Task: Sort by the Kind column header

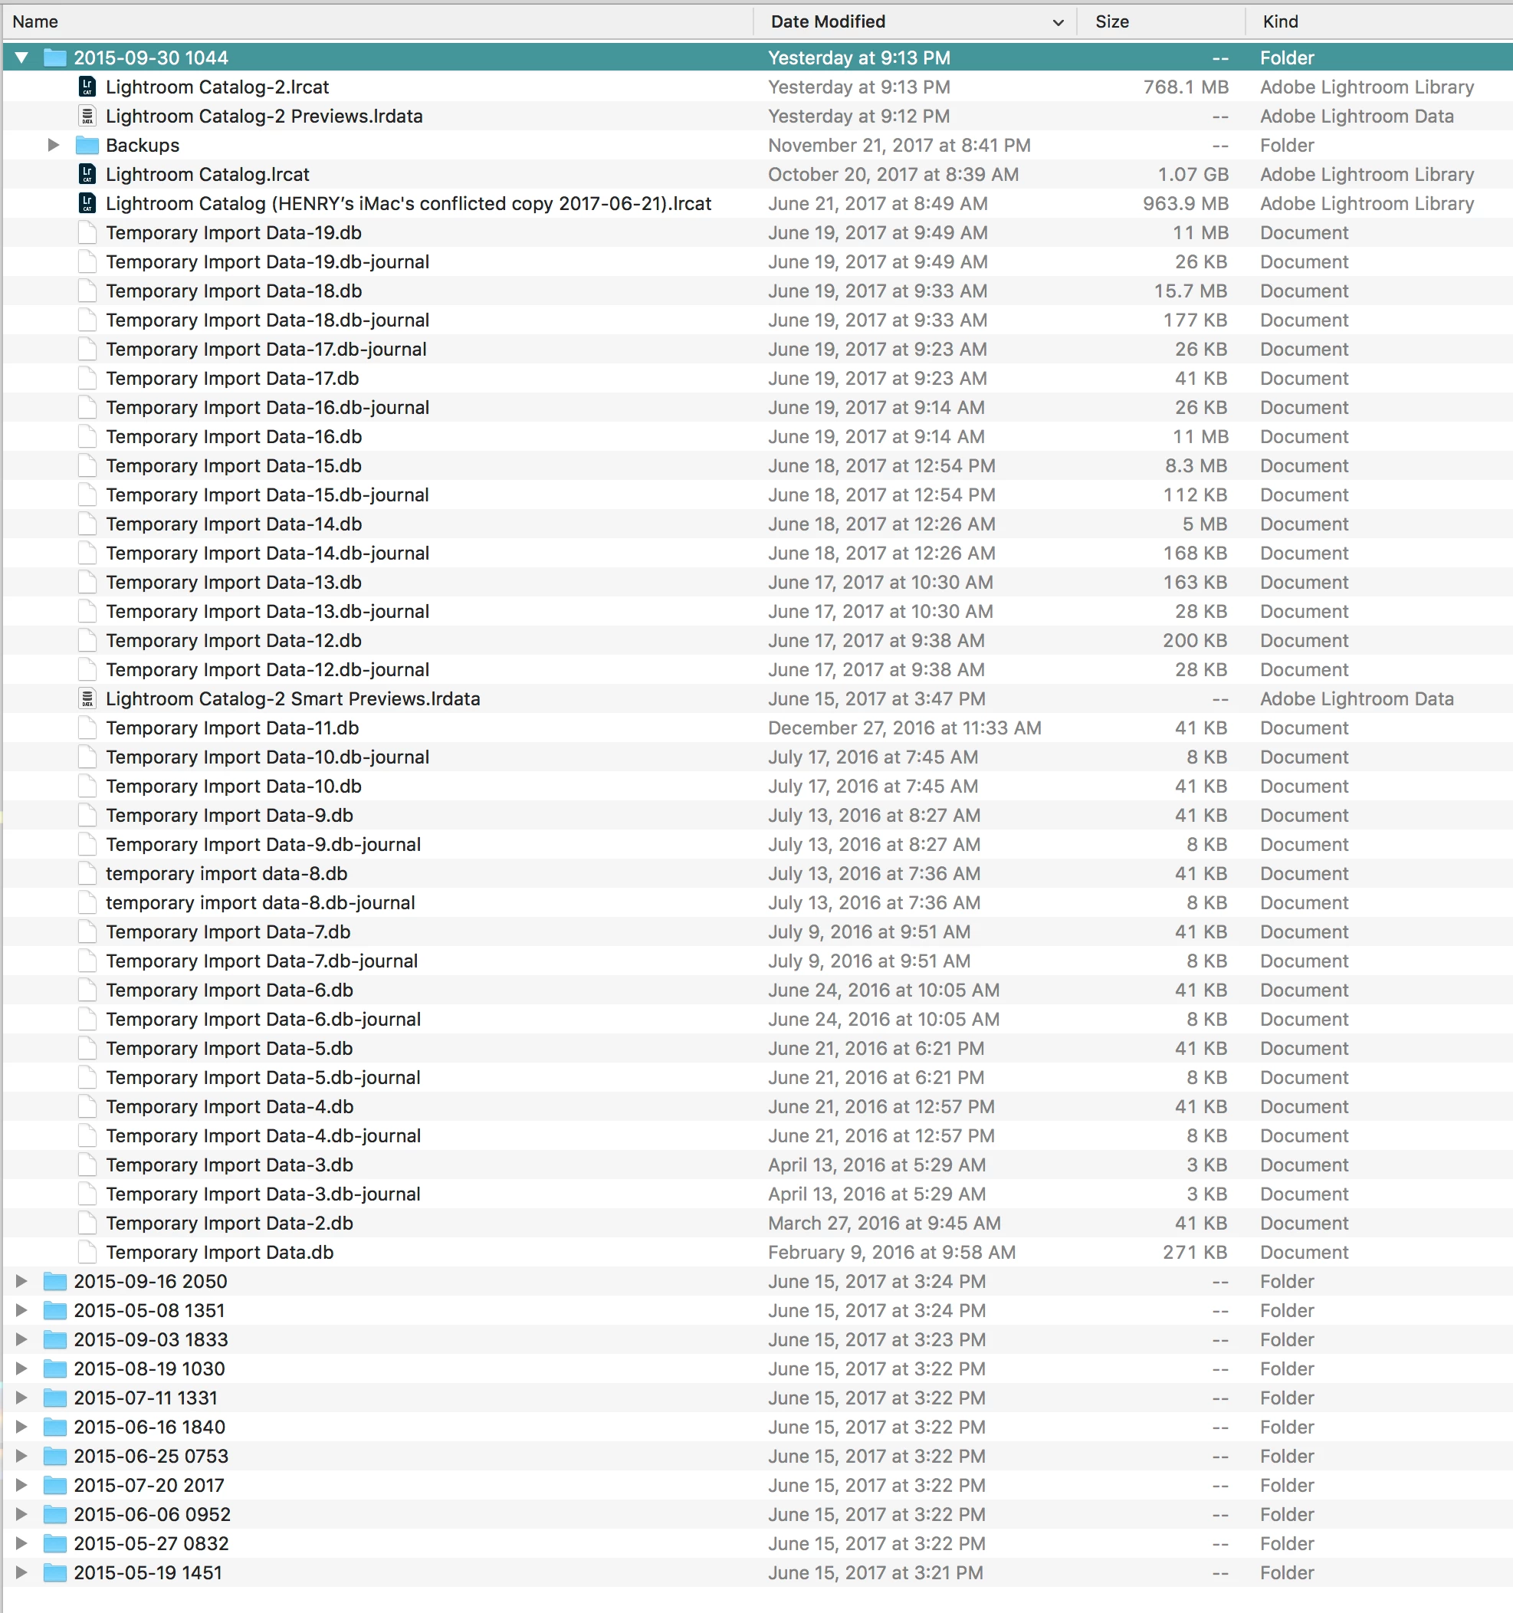Action: point(1280,22)
